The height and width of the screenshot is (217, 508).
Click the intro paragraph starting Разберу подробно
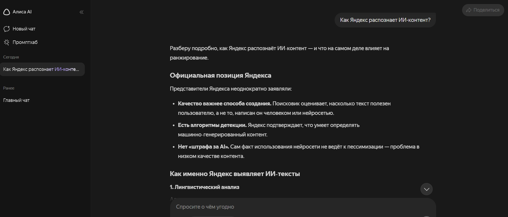279,53
